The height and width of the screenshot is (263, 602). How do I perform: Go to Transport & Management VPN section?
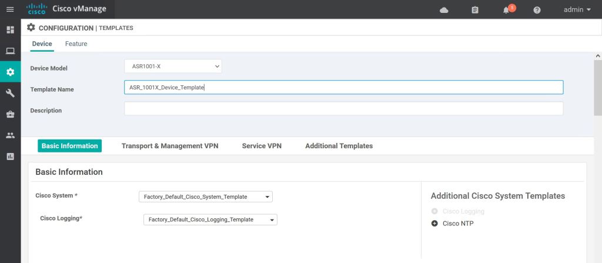click(170, 146)
